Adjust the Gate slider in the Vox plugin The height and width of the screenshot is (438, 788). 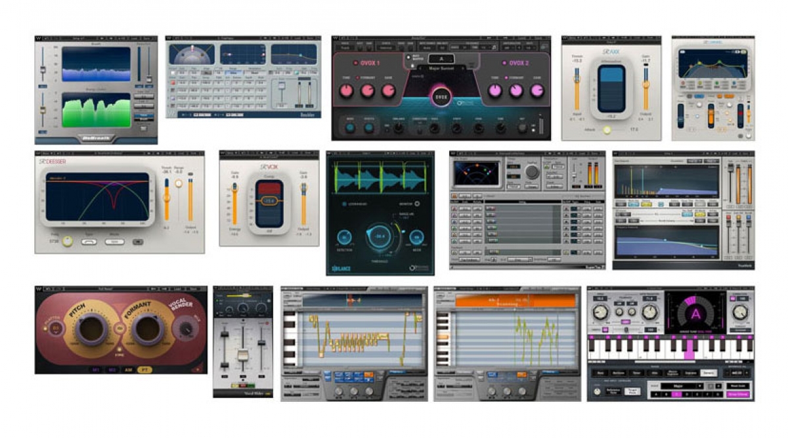pos(234,204)
